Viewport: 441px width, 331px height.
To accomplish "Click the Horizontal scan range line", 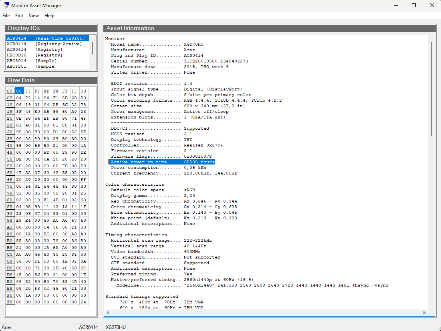I will pyautogui.click(x=161, y=241).
